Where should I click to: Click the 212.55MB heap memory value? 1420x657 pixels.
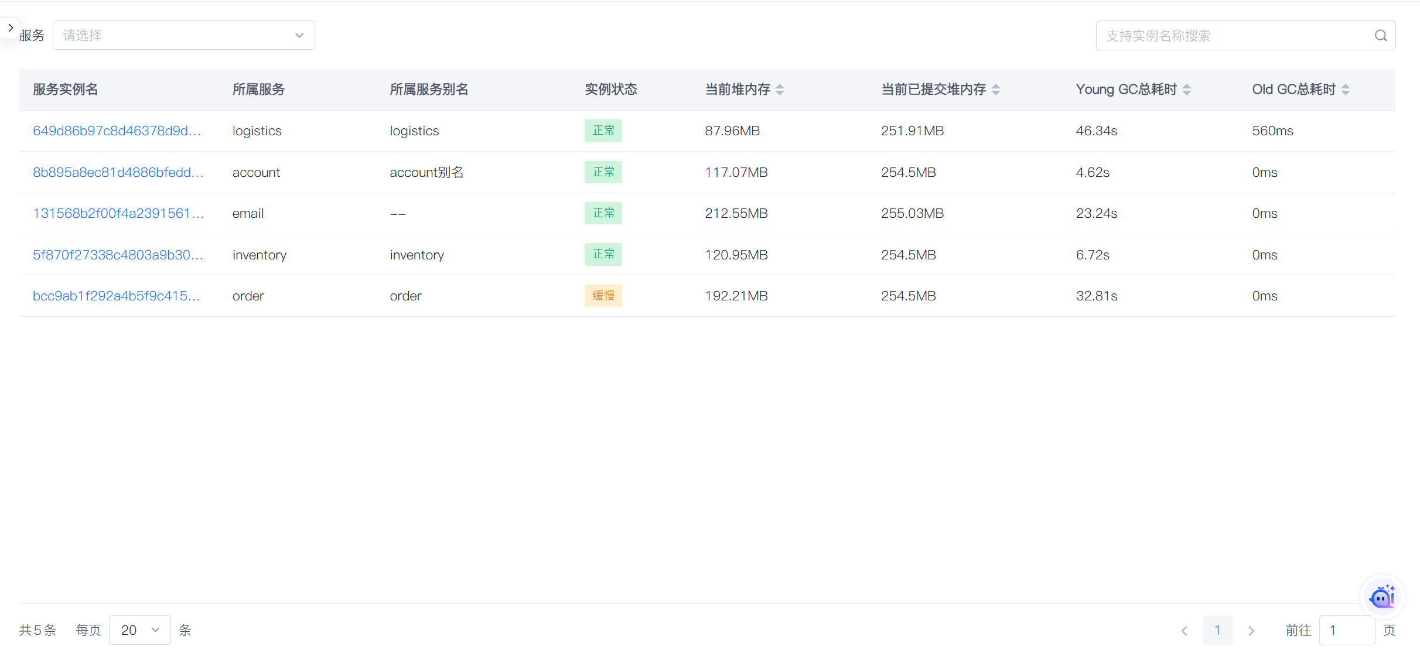click(x=736, y=213)
